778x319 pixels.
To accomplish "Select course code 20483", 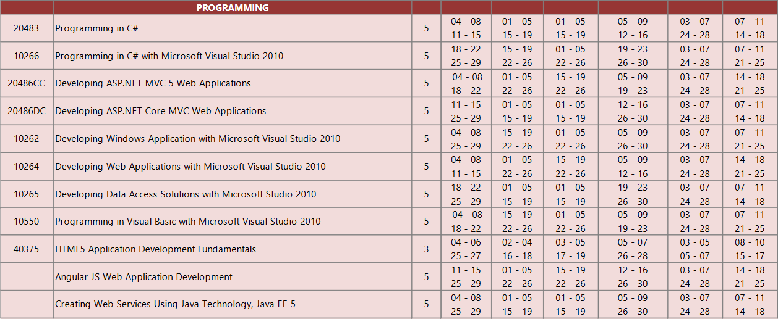I will pos(27,28).
